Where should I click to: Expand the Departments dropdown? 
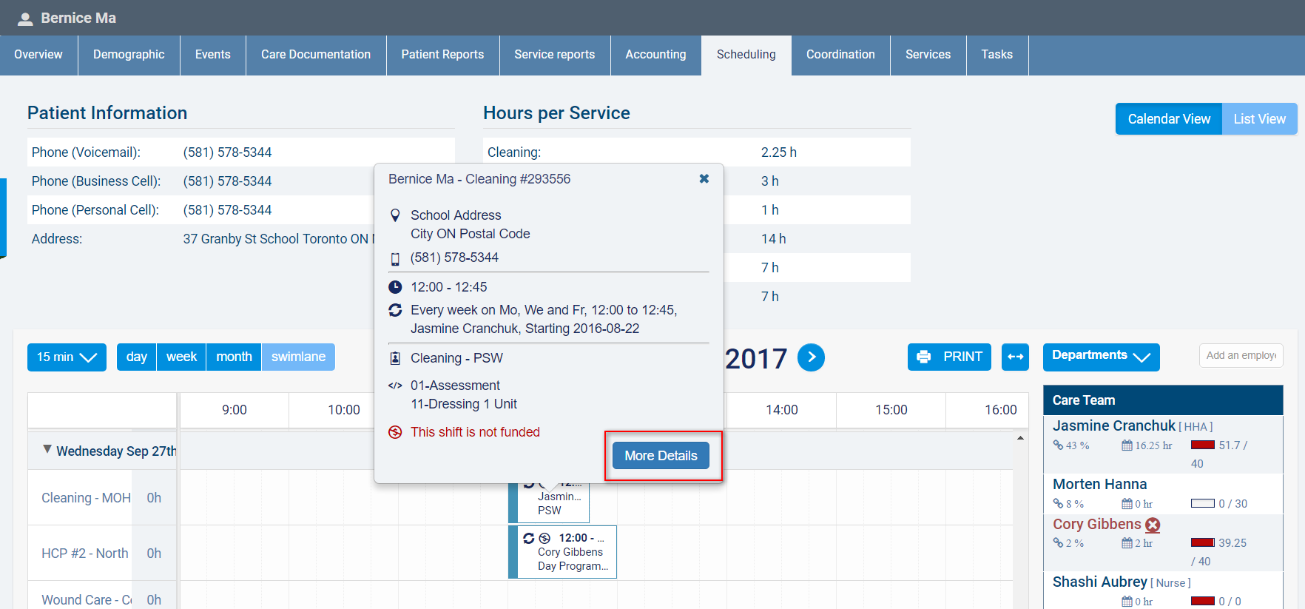tap(1100, 357)
